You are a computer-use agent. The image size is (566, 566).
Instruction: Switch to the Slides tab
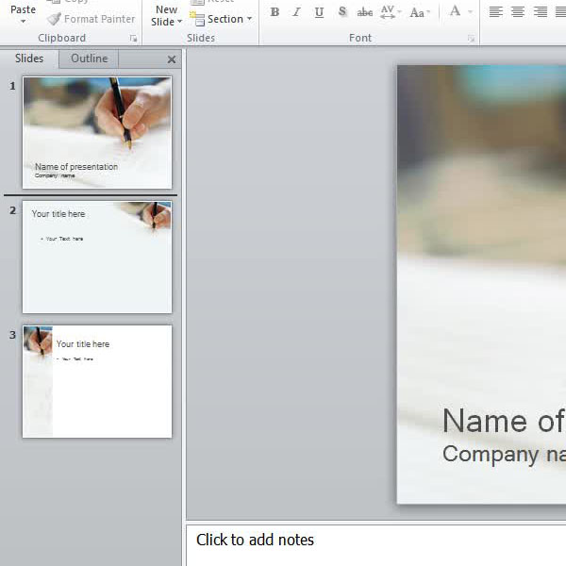29,58
